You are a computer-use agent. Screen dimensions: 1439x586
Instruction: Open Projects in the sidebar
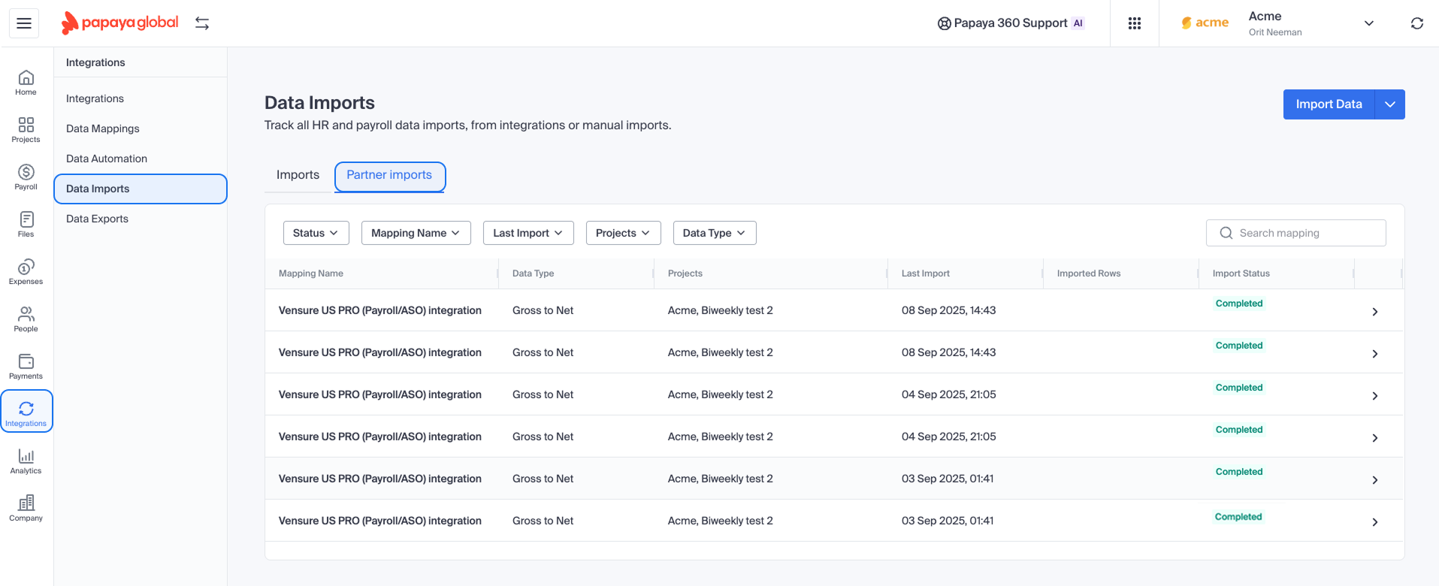26,130
